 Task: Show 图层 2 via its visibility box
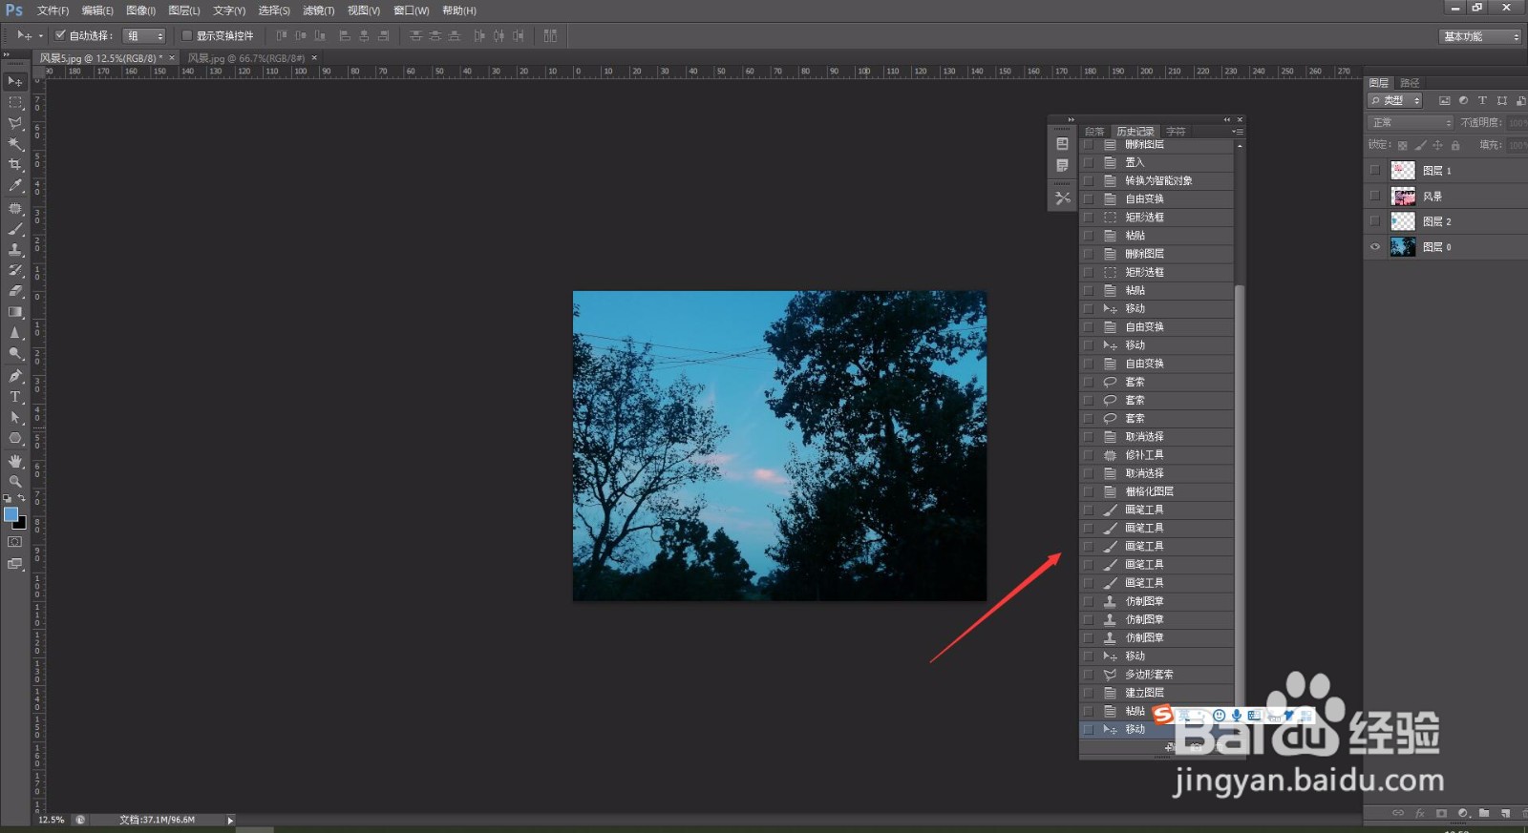[x=1375, y=221]
